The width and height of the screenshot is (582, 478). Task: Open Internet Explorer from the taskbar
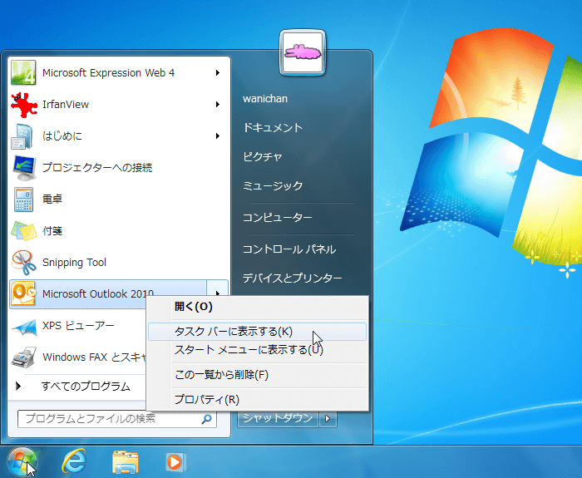(x=74, y=461)
